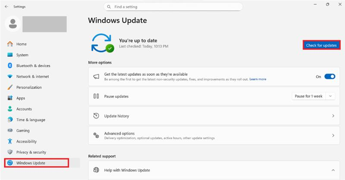
Task: Click the Update history clock icon
Action: [96, 116]
